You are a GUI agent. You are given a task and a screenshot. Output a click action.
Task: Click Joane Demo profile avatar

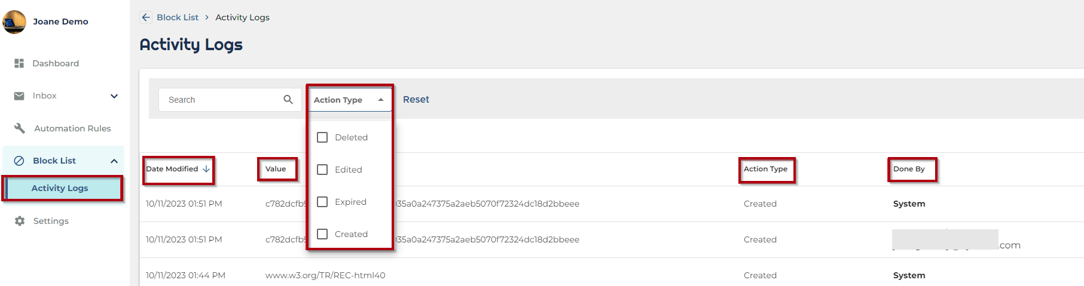pyautogui.click(x=14, y=21)
